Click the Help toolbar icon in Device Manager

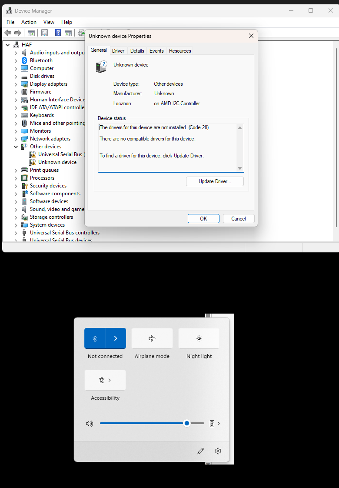[x=58, y=33]
